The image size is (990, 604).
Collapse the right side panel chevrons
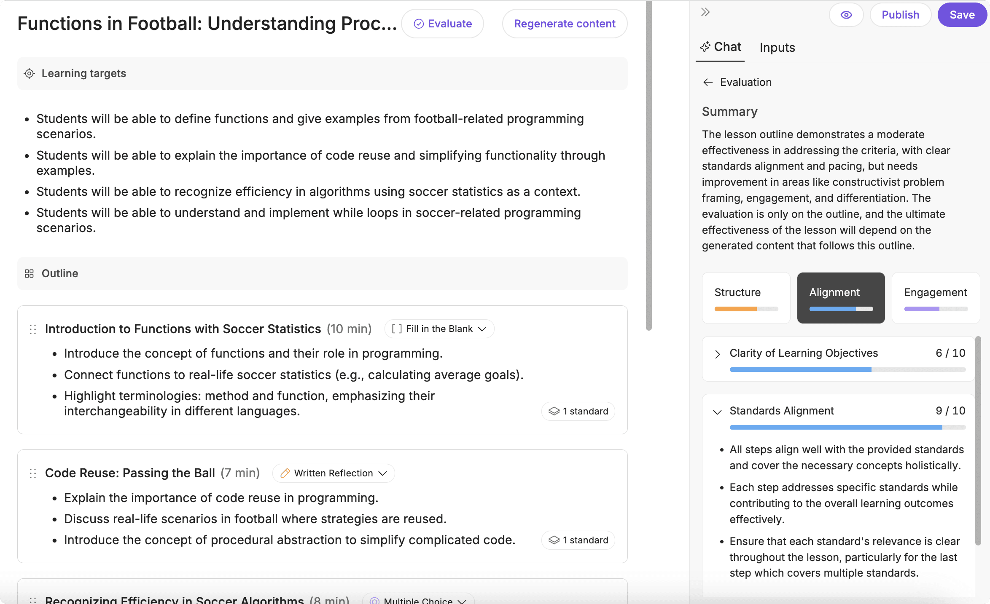[x=705, y=12]
